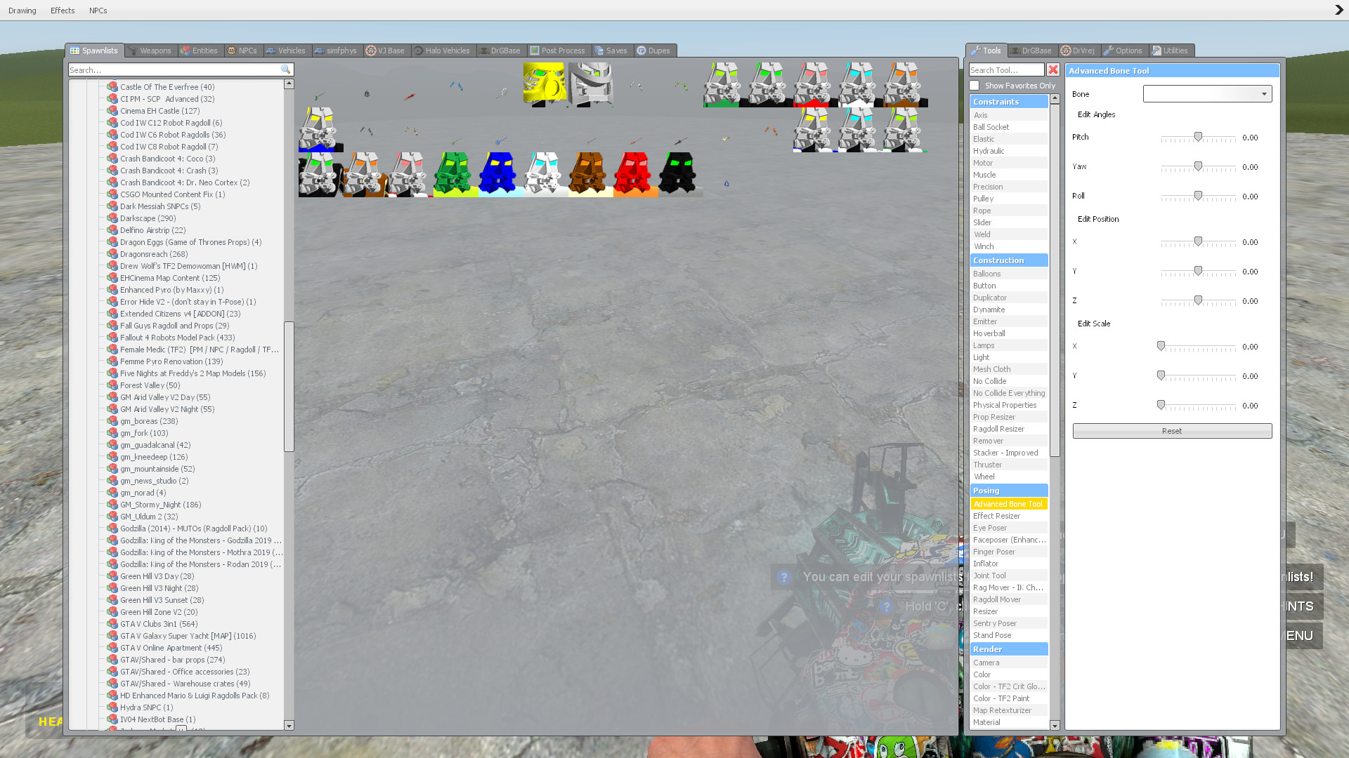Select the Faceposer tool
The image size is (1349, 758).
click(x=1009, y=539)
